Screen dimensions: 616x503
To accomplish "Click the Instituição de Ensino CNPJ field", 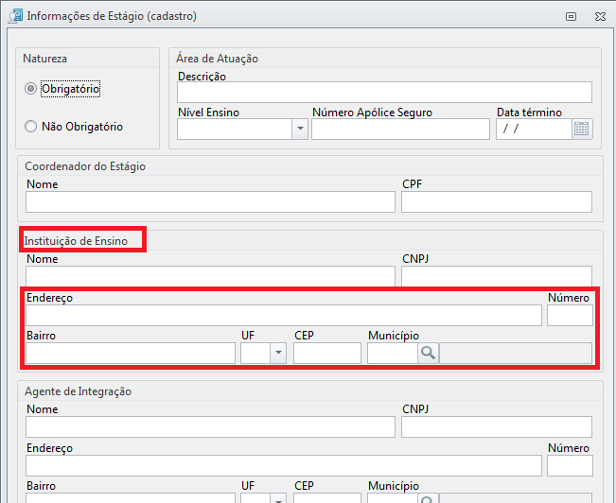I will click(x=497, y=276).
